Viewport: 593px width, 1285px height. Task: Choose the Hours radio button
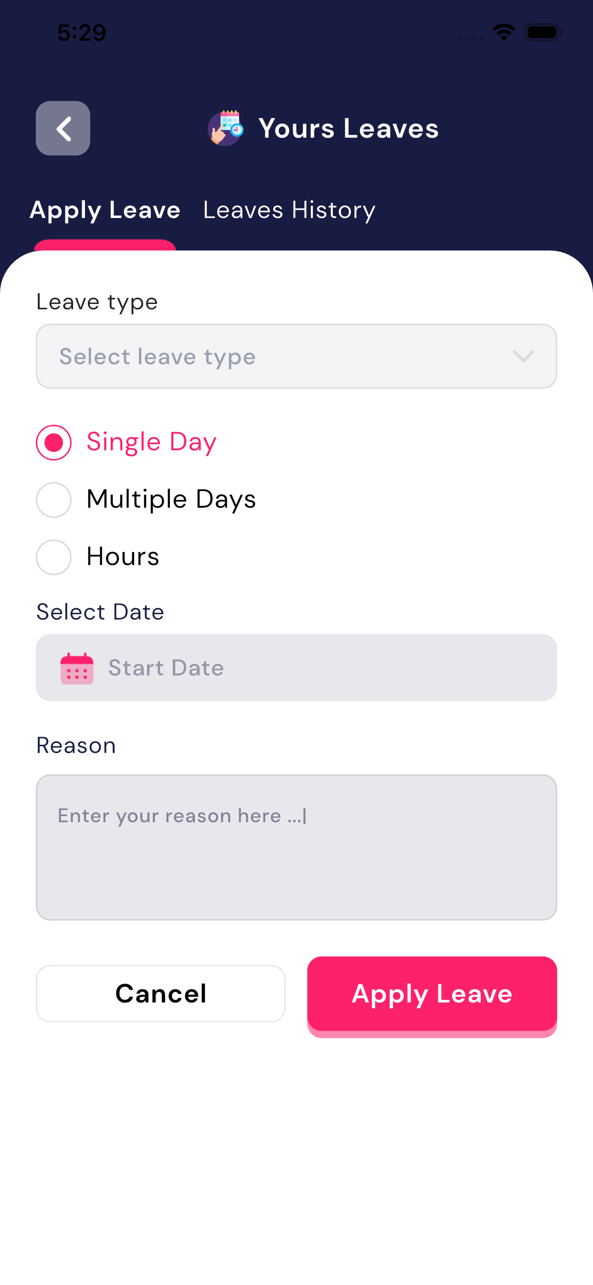(54, 557)
